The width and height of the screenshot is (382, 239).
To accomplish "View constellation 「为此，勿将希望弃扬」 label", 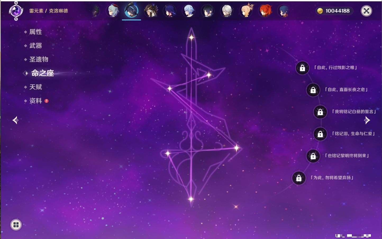I will pyautogui.click(x=332, y=178).
